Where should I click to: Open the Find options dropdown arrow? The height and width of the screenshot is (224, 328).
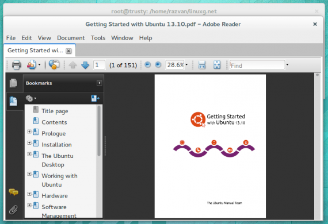(287, 65)
